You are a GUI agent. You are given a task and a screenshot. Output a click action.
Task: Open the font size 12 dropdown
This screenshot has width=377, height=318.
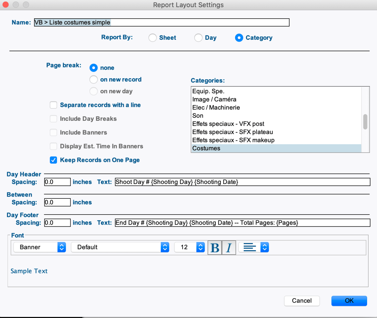click(x=189, y=247)
